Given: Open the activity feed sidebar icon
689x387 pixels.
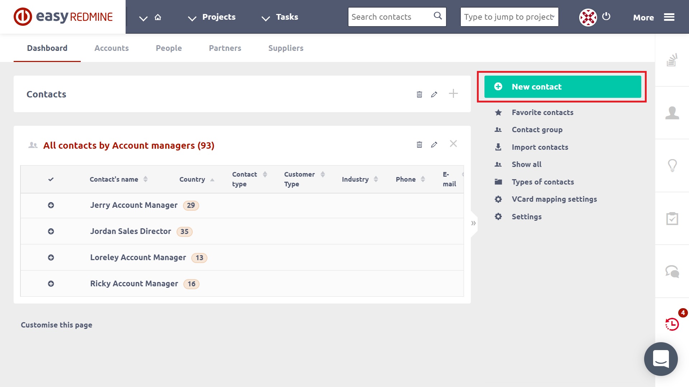Looking at the screenshot, I should tap(672, 60).
